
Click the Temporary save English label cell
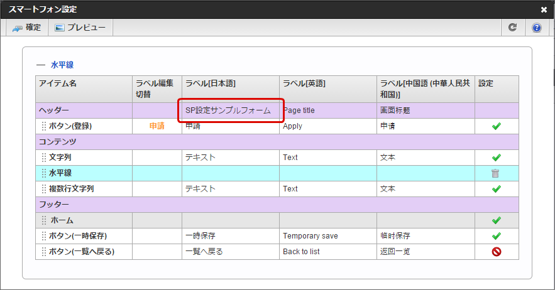310,236
